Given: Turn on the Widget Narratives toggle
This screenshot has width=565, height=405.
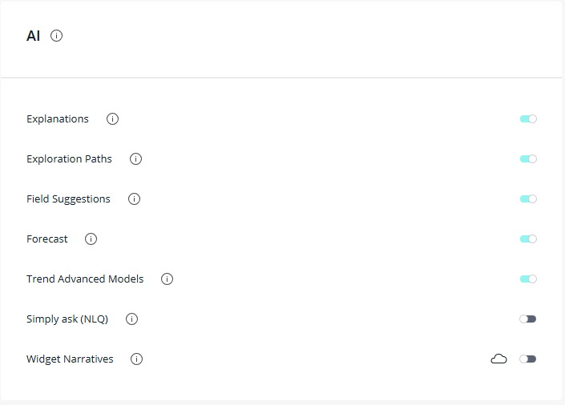Looking at the screenshot, I should pos(527,359).
